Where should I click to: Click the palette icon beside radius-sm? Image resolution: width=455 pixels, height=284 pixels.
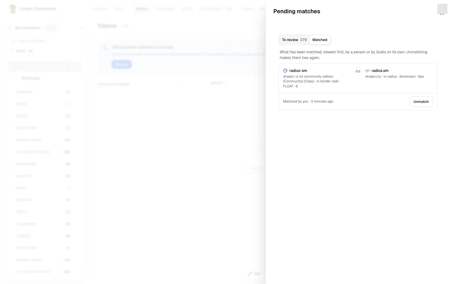pyautogui.click(x=285, y=71)
